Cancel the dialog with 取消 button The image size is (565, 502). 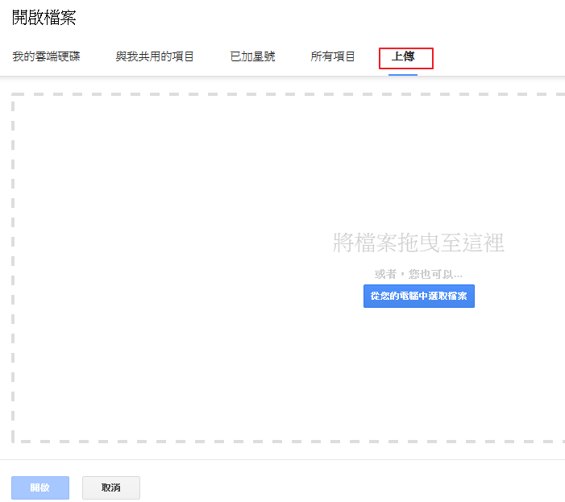(111, 487)
